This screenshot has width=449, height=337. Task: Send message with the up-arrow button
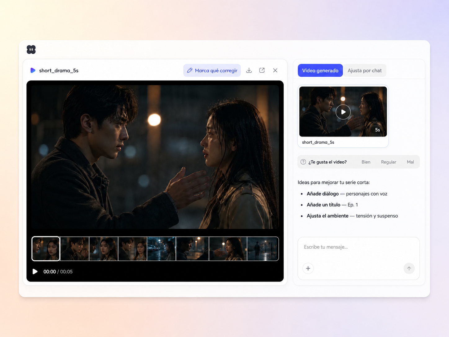(409, 268)
